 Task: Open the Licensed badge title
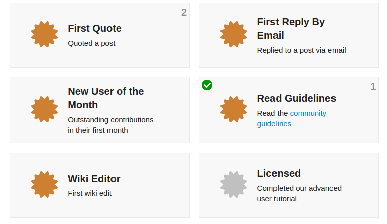tap(279, 173)
